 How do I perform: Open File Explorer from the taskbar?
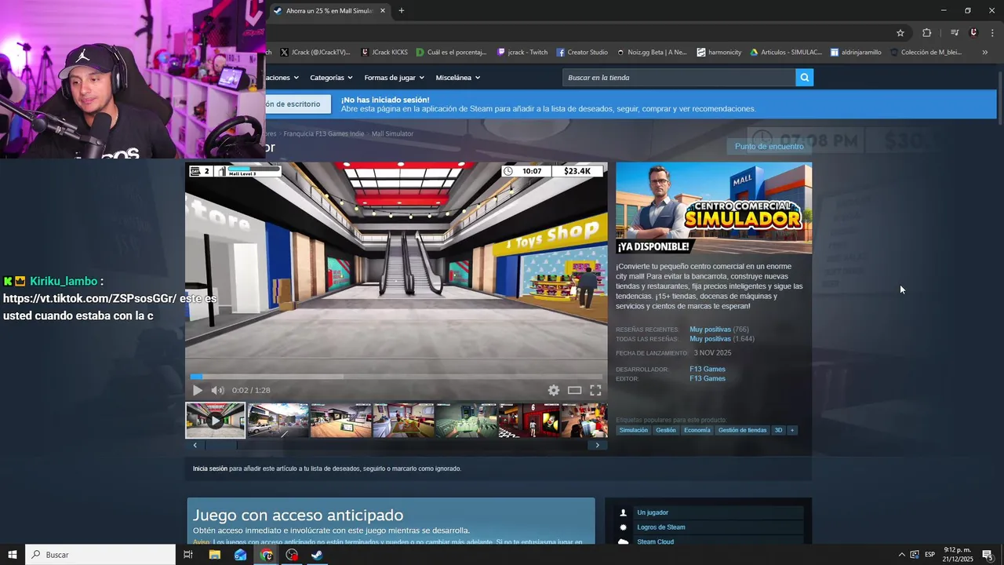(214, 555)
